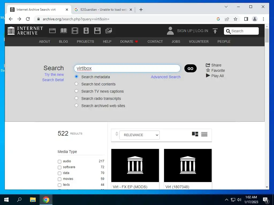Select Search text contents option
Viewport: 274px width, 205px height.
pyautogui.click(x=76, y=84)
